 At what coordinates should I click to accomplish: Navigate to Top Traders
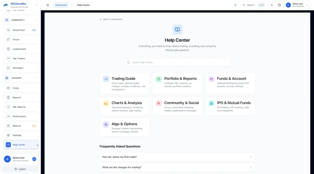(x=21, y=58)
